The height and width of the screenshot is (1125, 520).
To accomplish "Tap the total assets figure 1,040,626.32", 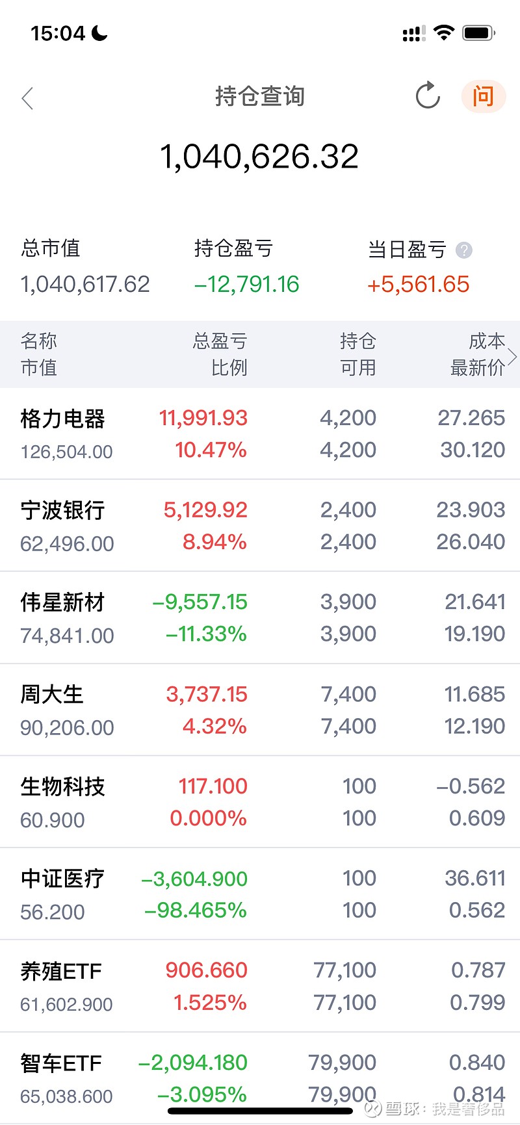I will tap(259, 157).
